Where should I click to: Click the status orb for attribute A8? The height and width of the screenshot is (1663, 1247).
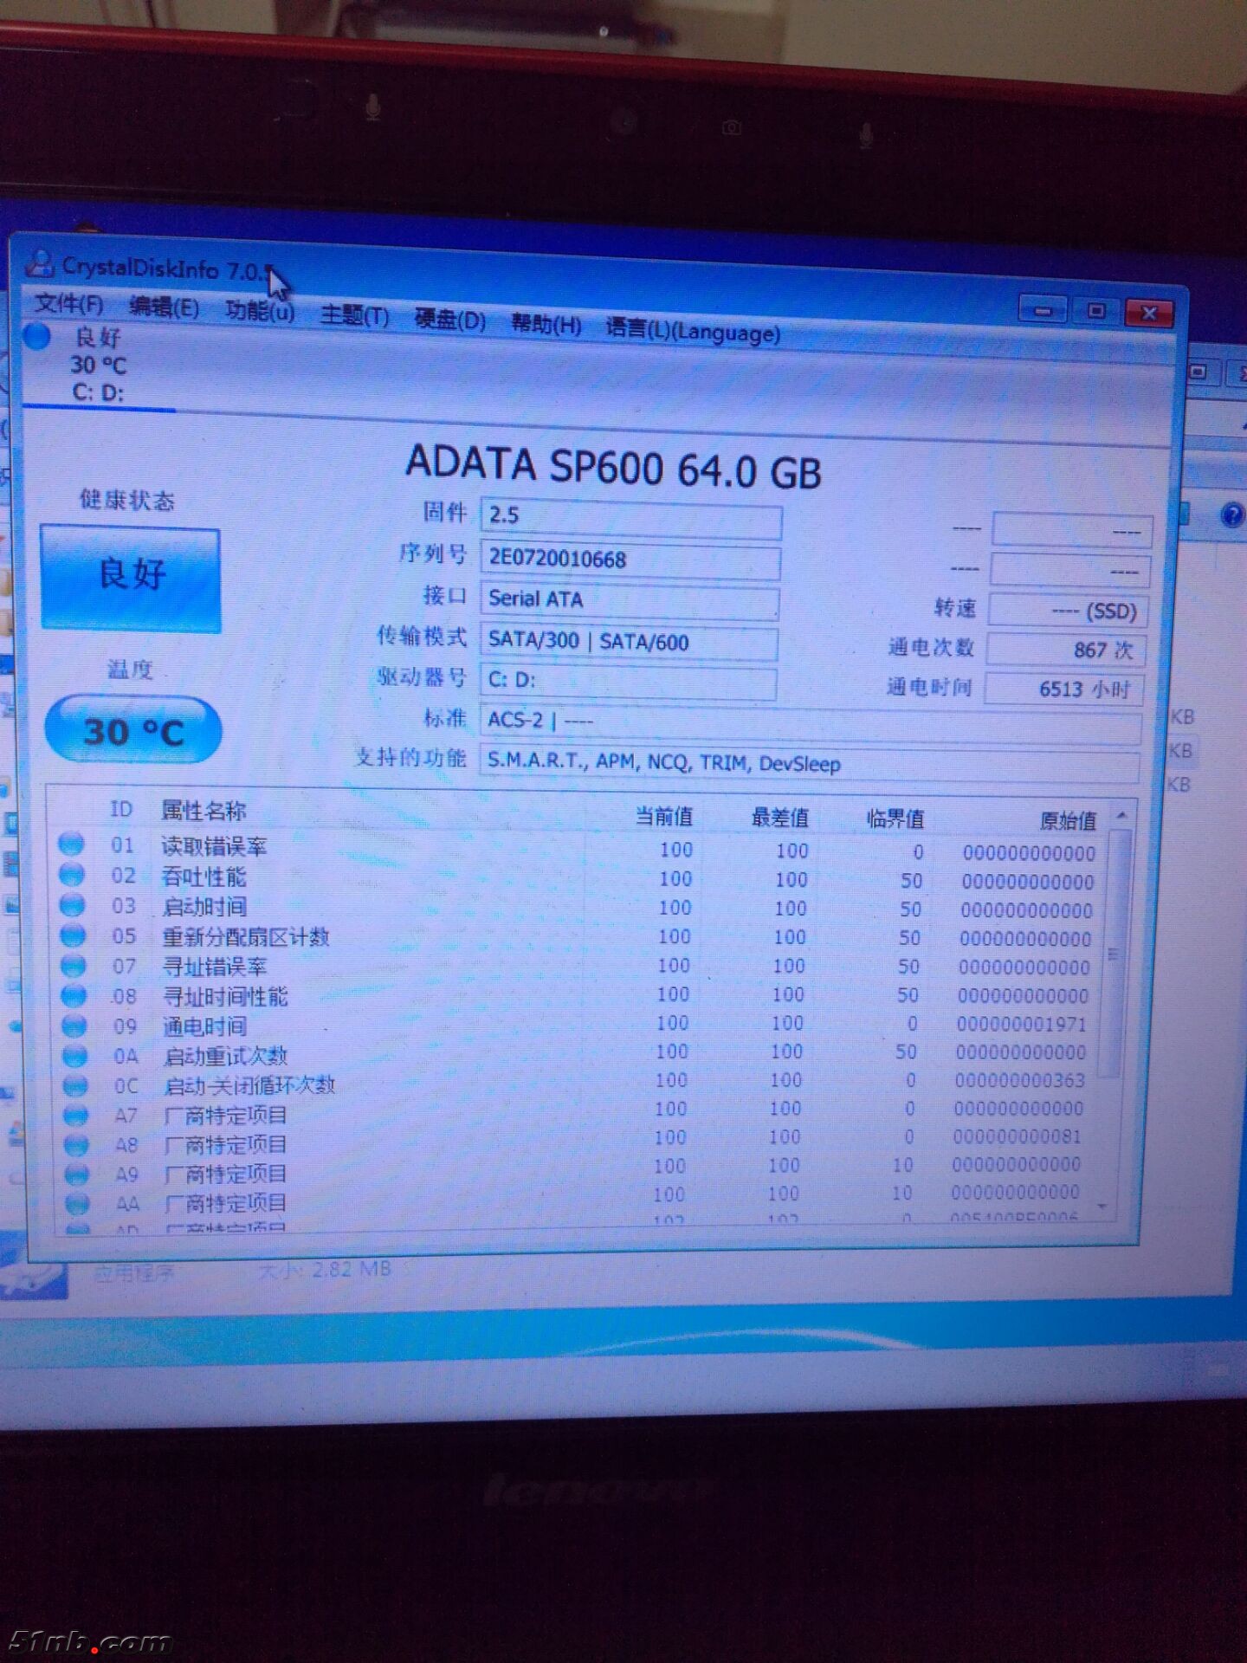[x=77, y=1145]
